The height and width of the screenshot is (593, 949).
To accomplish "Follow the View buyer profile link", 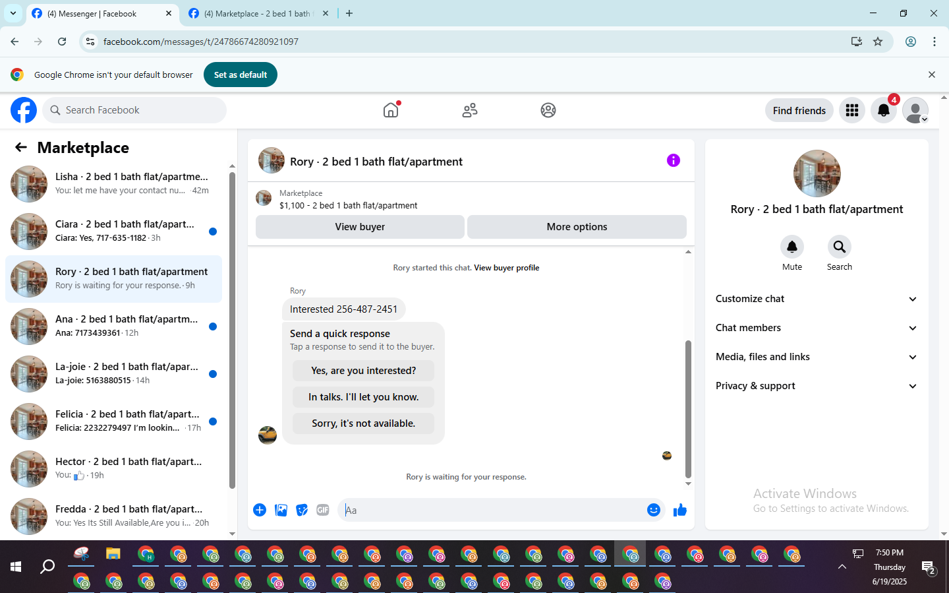I will tap(506, 268).
